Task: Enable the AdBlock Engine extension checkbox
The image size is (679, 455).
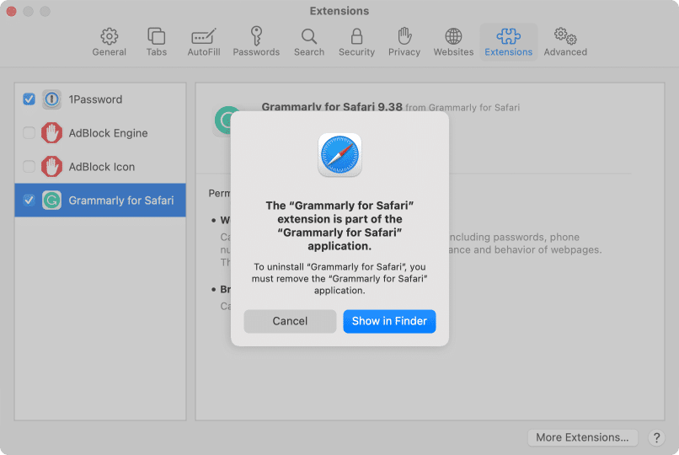Action: pyautogui.click(x=29, y=133)
